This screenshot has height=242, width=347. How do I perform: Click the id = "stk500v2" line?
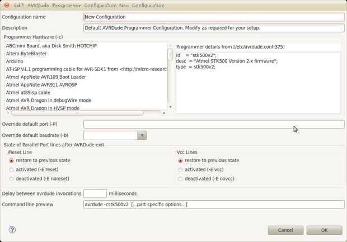[x=196, y=55]
